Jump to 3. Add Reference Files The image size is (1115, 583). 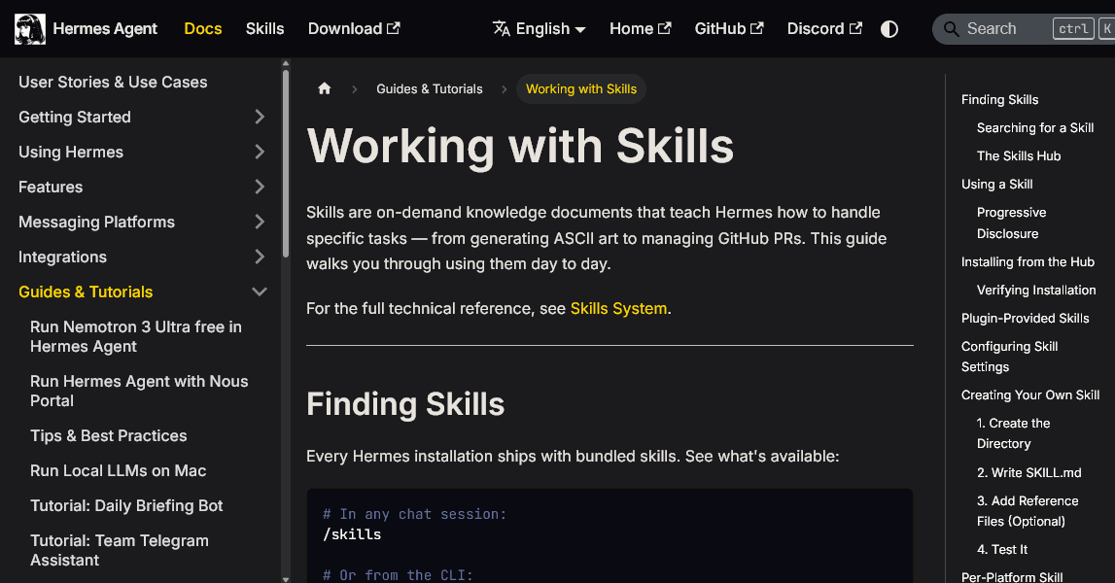[1028, 511]
